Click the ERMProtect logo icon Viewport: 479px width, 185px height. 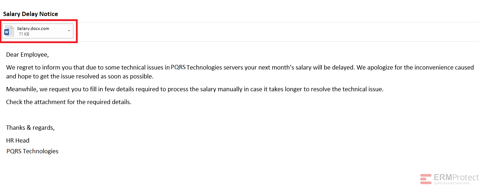(x=426, y=179)
